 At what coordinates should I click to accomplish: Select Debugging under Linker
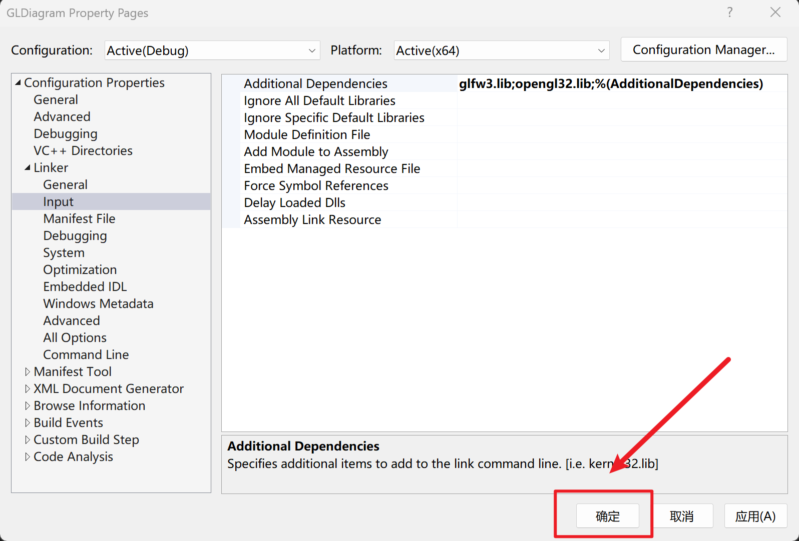[75, 236]
